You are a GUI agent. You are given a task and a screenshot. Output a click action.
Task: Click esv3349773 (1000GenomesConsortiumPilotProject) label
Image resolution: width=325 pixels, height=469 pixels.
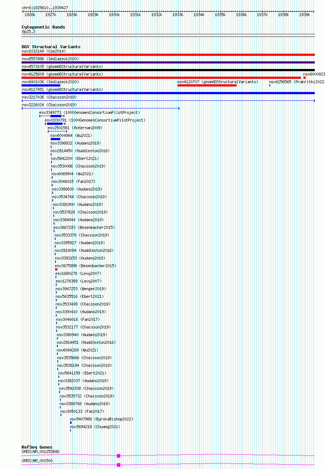point(89,112)
